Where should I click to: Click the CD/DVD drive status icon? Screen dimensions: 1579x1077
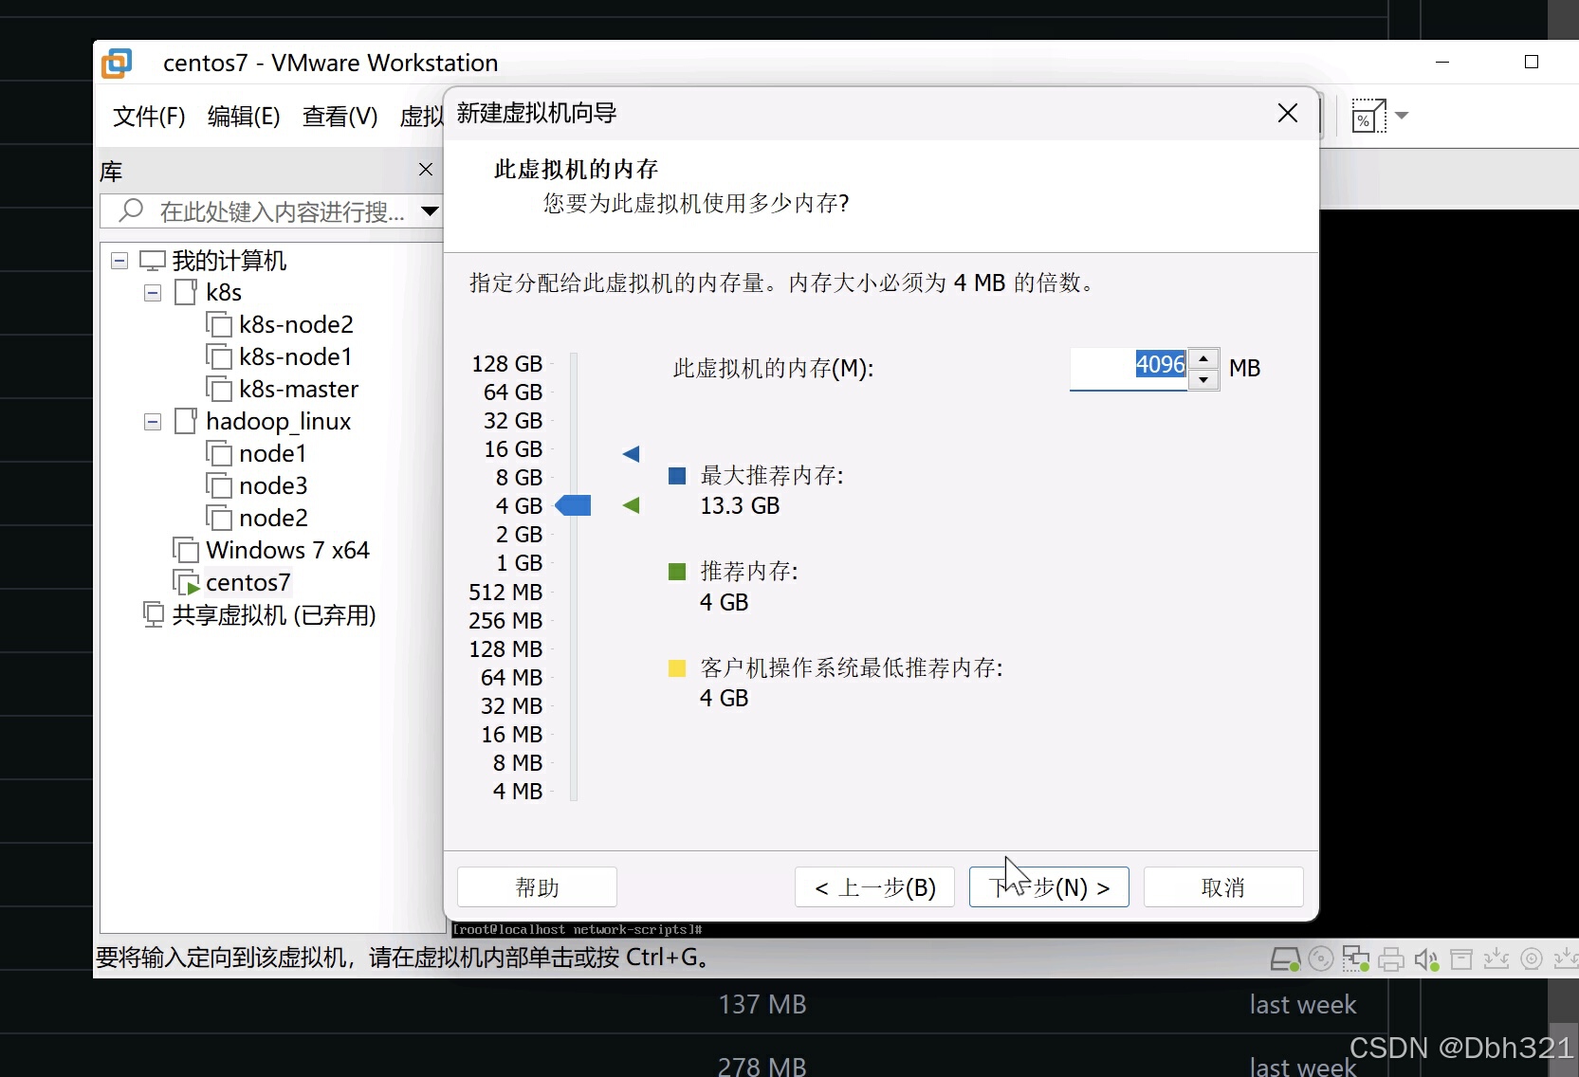[x=1321, y=959]
